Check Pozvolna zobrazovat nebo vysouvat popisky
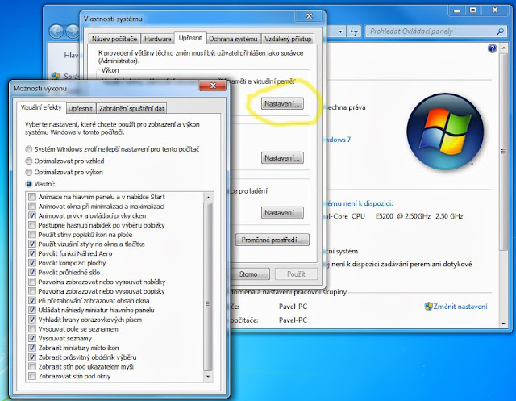 tap(32, 291)
